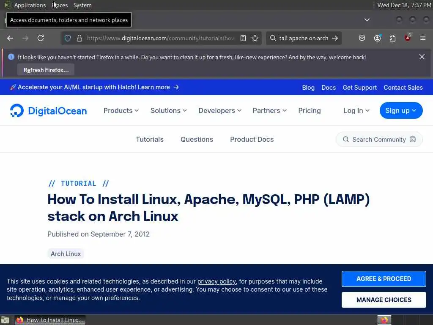Switch to the Product Docs tab
Image resolution: width=433 pixels, height=325 pixels.
click(x=252, y=139)
